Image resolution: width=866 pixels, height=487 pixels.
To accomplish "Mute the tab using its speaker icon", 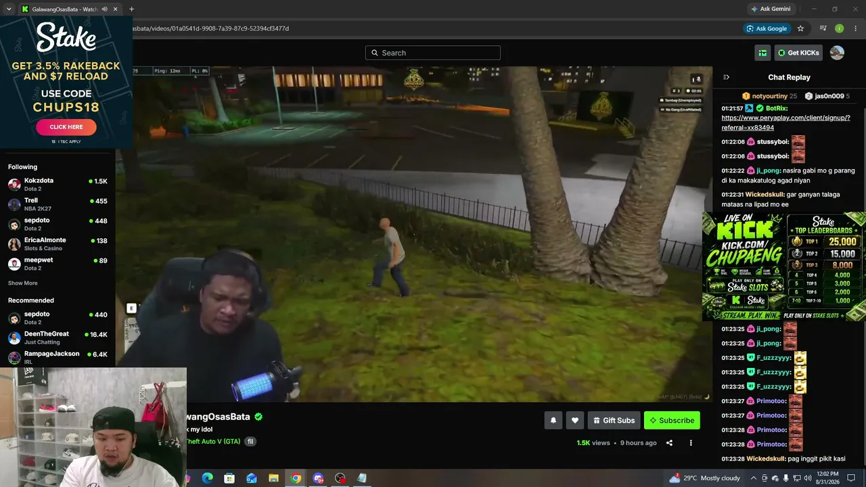I will pos(104,9).
